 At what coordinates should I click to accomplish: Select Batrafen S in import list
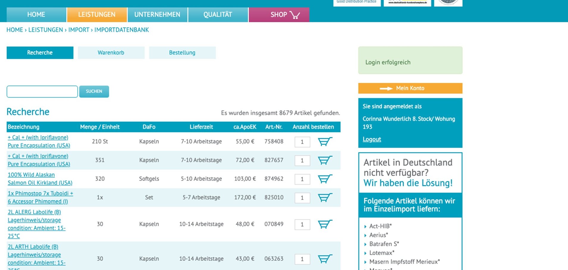click(x=384, y=244)
